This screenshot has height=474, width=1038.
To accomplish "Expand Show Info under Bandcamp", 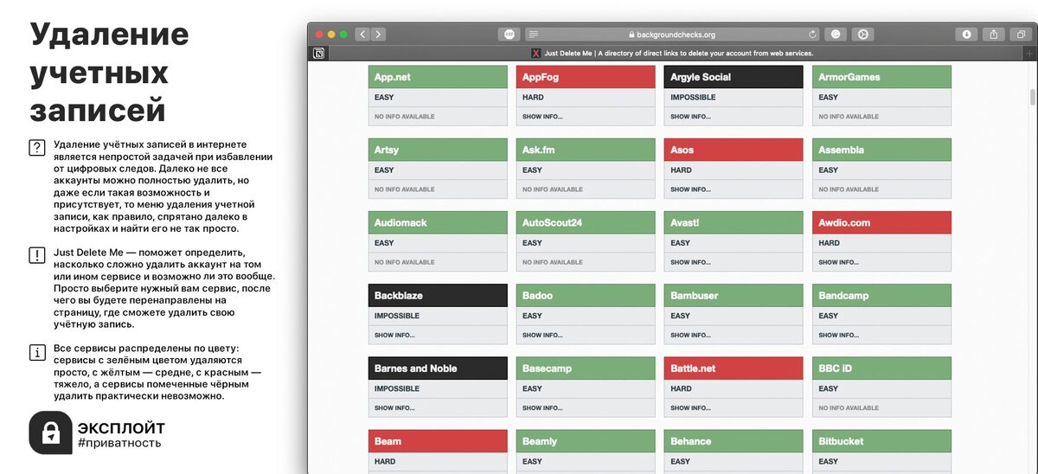I will tap(838, 335).
